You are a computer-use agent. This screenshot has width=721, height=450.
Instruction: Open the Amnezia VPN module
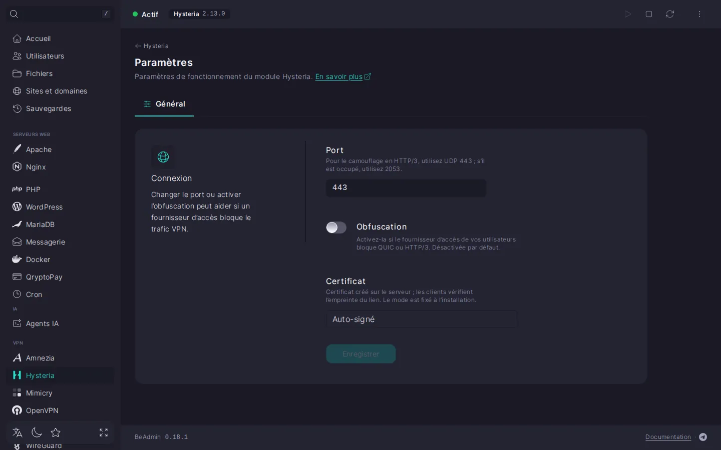60,358
